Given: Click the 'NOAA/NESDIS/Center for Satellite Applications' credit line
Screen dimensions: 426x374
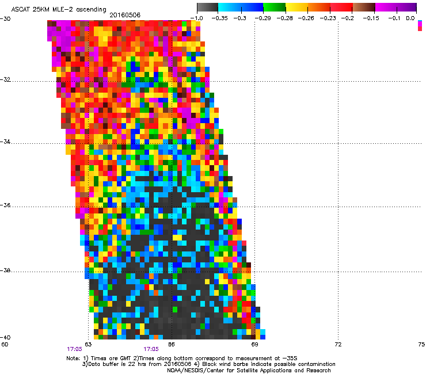Looking at the screenshot, I should pos(249,371).
